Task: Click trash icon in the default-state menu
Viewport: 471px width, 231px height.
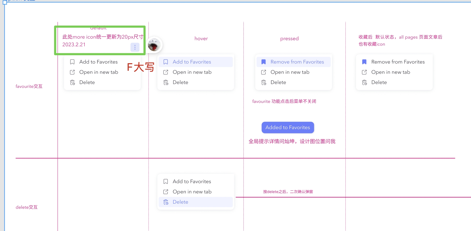Action: 72,82
